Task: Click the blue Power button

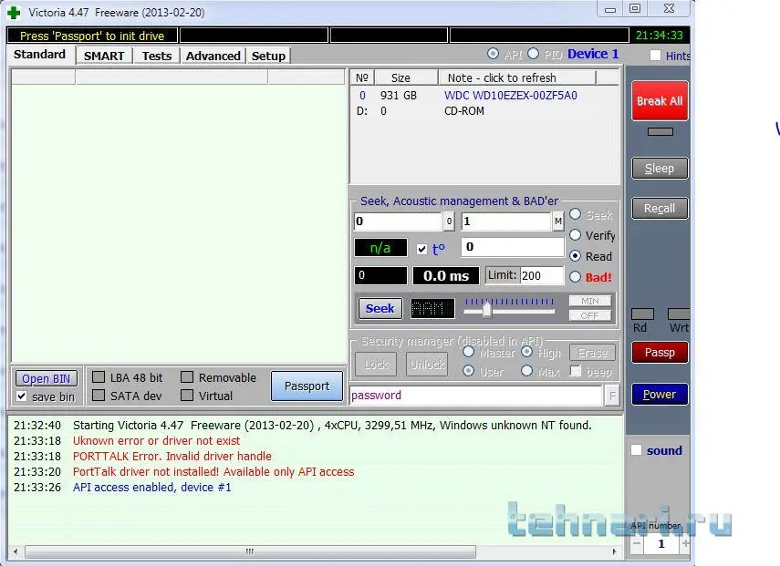Action: click(660, 394)
